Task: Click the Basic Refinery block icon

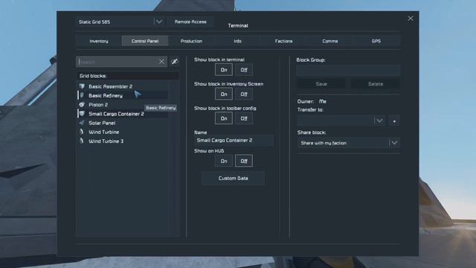Action: pos(82,96)
